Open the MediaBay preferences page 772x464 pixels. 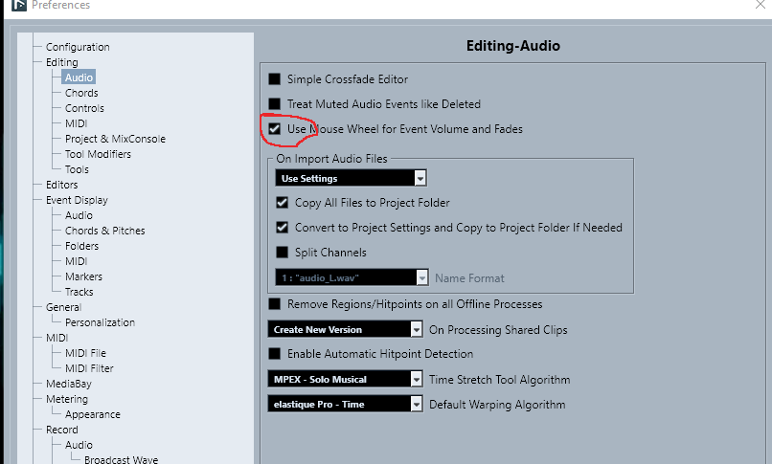[x=68, y=384]
